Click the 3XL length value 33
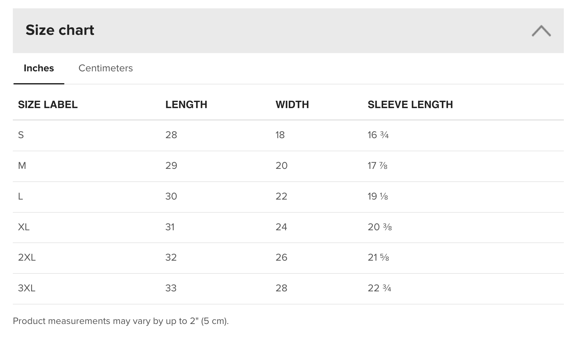Viewport: 576px width, 339px height. (x=171, y=288)
